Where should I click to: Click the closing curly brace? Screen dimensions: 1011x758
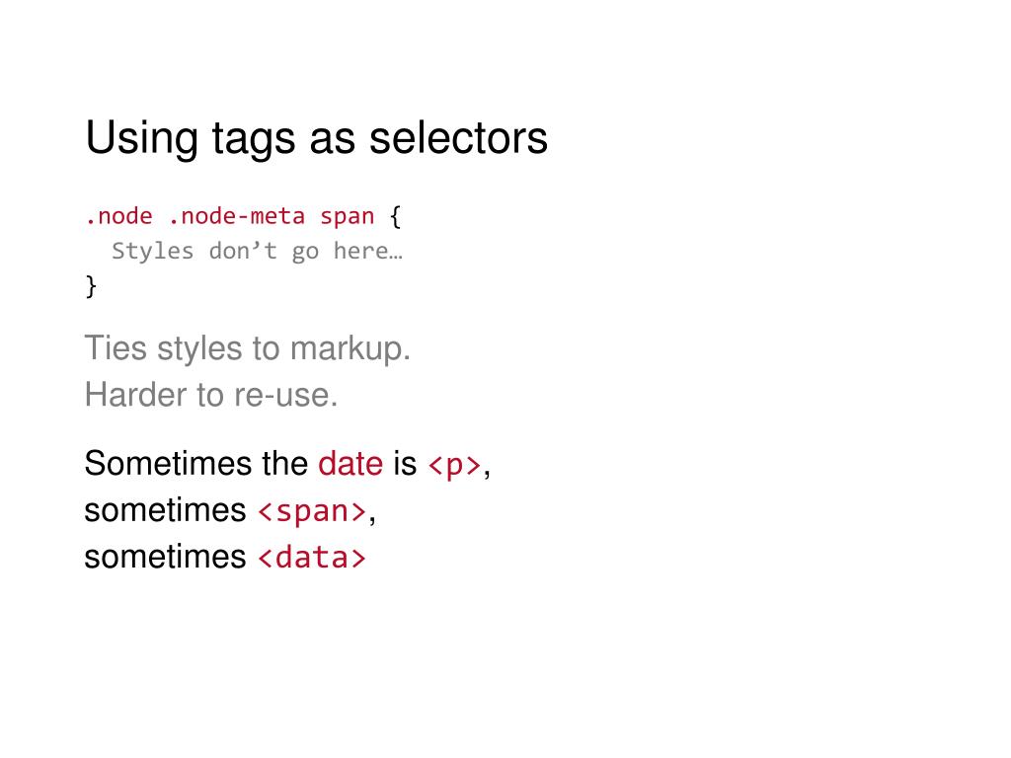tap(91, 286)
